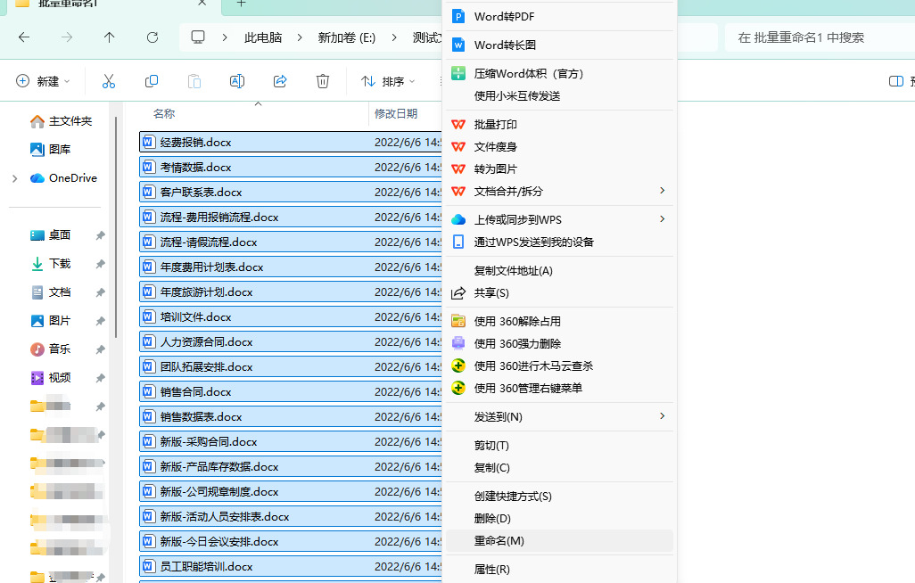This screenshot has height=583, width=915.
Task: Open new tab with plus button
Action: (x=241, y=4)
